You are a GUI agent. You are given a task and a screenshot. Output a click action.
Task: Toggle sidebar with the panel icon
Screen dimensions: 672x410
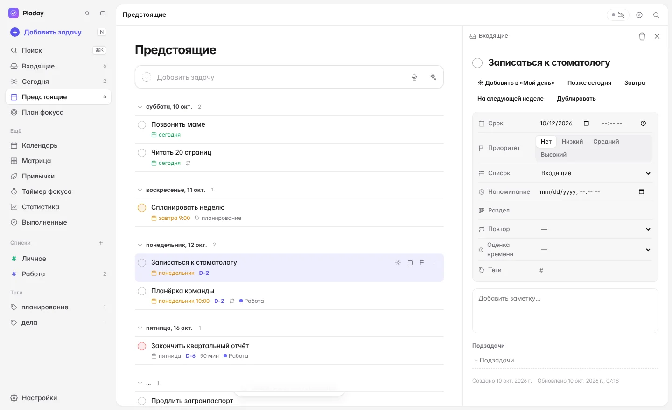pyautogui.click(x=103, y=14)
